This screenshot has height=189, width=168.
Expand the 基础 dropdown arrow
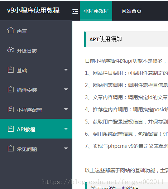[x=66, y=70]
